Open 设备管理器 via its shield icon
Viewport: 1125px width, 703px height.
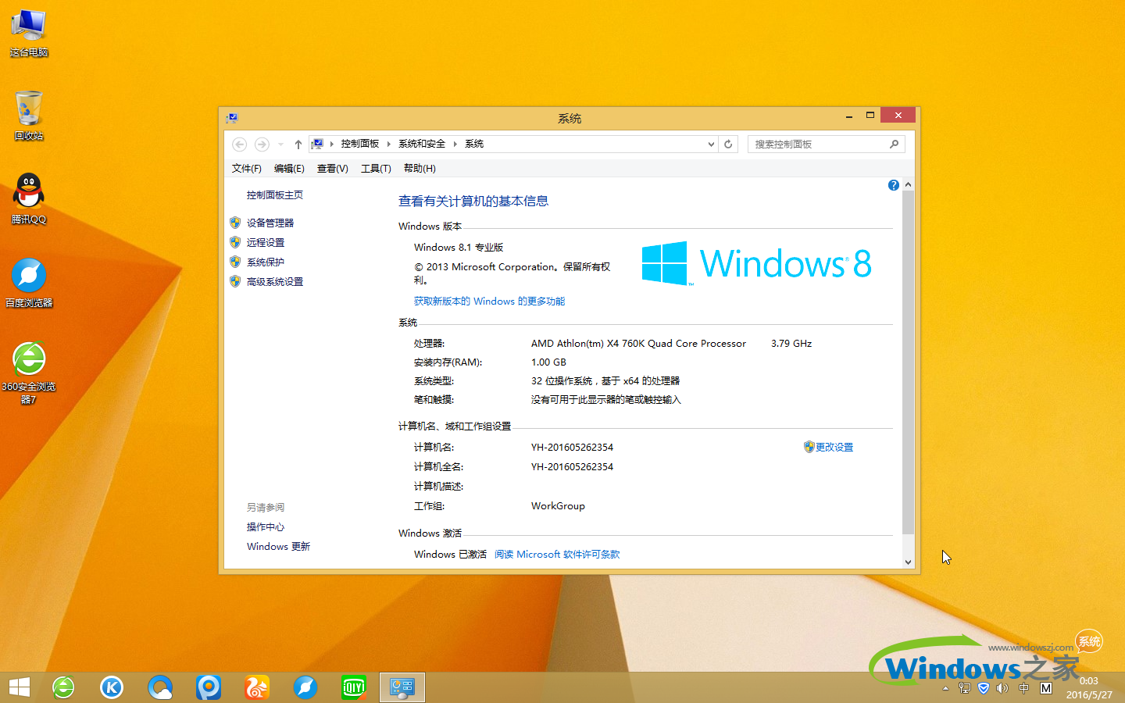(x=235, y=223)
